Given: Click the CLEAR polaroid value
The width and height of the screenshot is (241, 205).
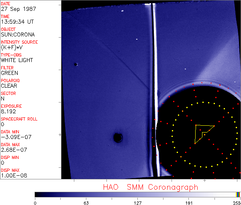Looking at the screenshot, I should pyautogui.click(x=9, y=86).
